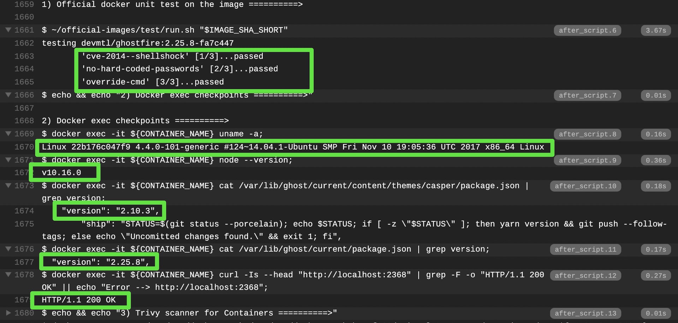Click the 'override-cmd' [3/3] passed line

pos(153,82)
